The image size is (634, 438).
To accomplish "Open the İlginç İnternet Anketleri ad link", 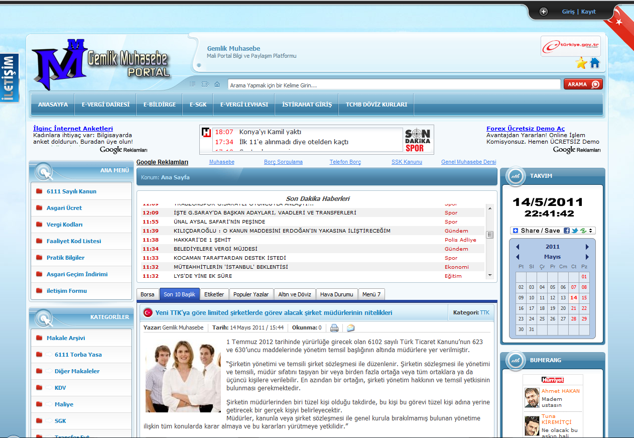I will [x=73, y=129].
